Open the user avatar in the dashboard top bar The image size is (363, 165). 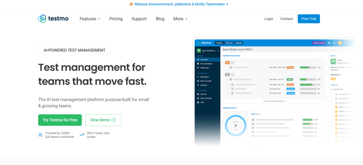tap(340, 43)
